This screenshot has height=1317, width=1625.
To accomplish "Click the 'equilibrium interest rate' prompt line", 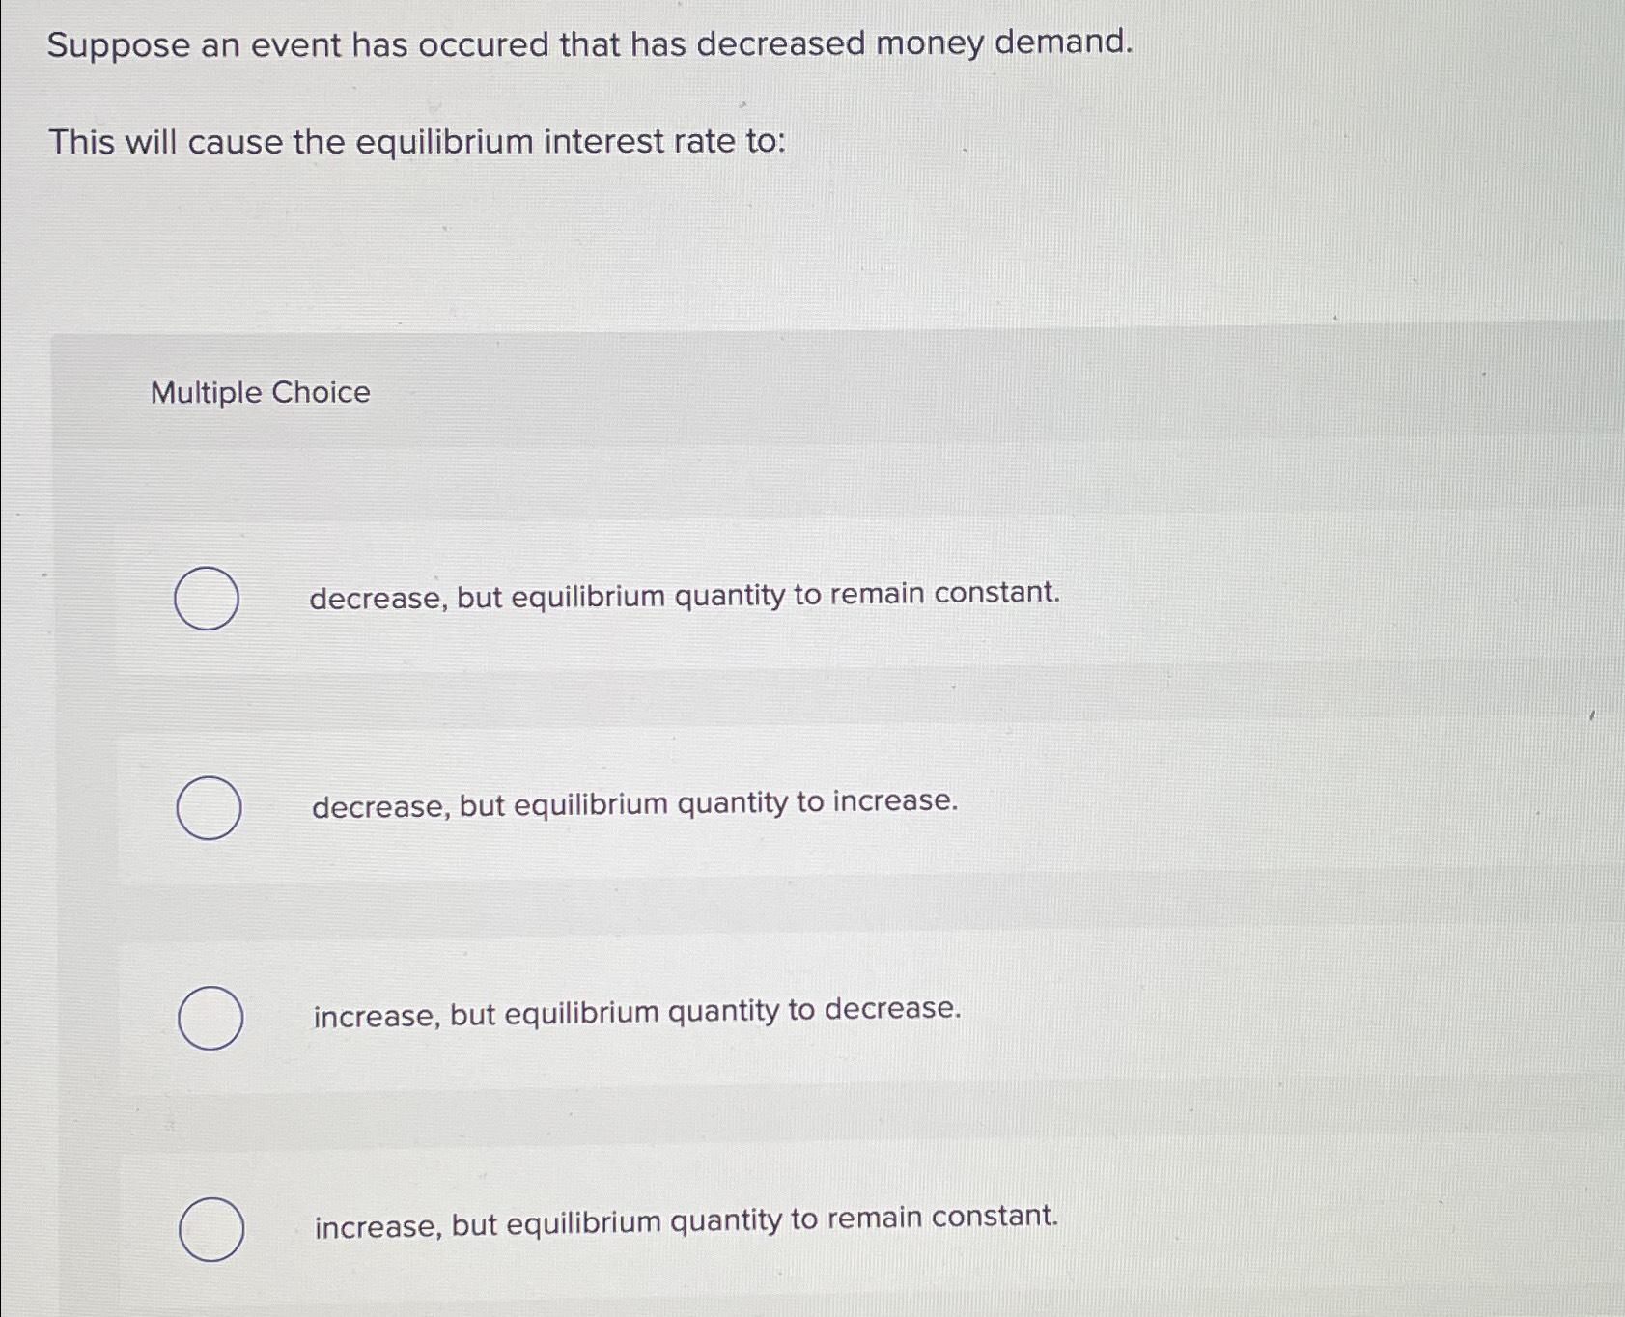I will pos(416,142).
